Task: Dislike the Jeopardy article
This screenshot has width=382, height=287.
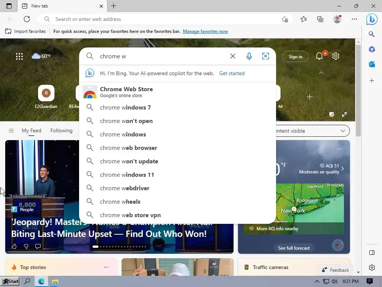Action: click(26, 246)
